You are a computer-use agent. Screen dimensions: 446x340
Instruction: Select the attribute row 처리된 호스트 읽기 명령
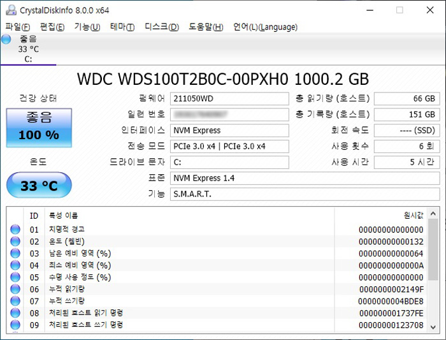(217, 313)
